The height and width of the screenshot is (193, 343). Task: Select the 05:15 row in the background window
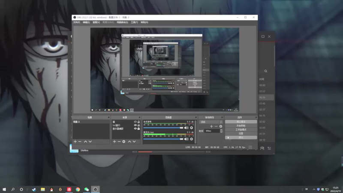click(266, 97)
